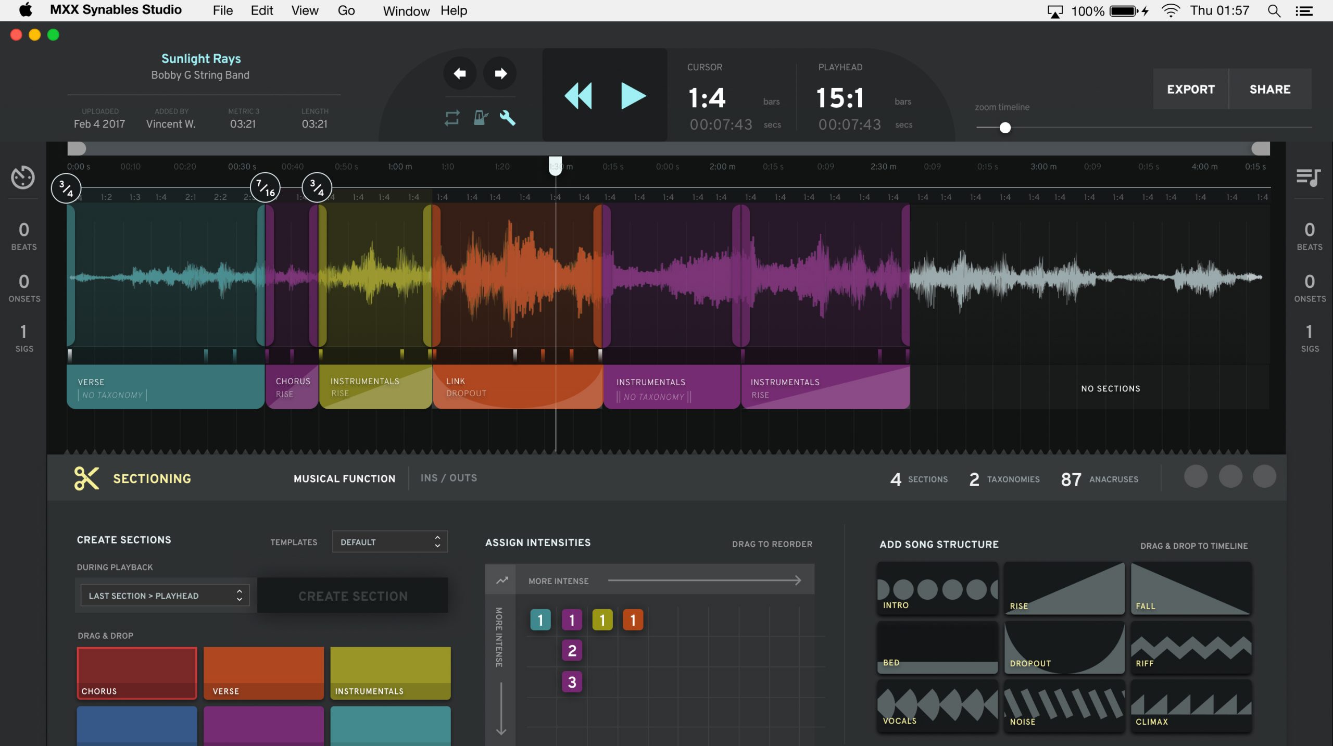Select the VERSE section block

tap(166, 387)
